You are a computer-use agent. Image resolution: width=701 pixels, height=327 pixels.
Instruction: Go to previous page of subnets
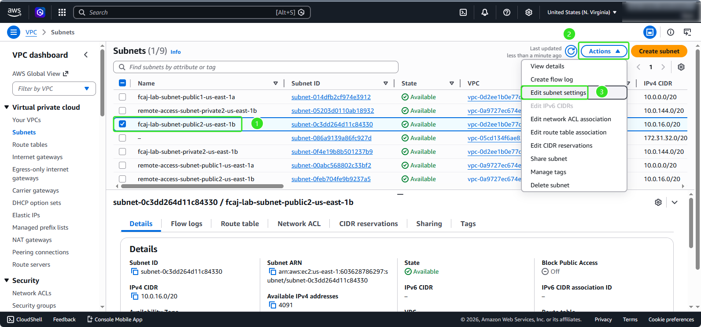pos(638,67)
